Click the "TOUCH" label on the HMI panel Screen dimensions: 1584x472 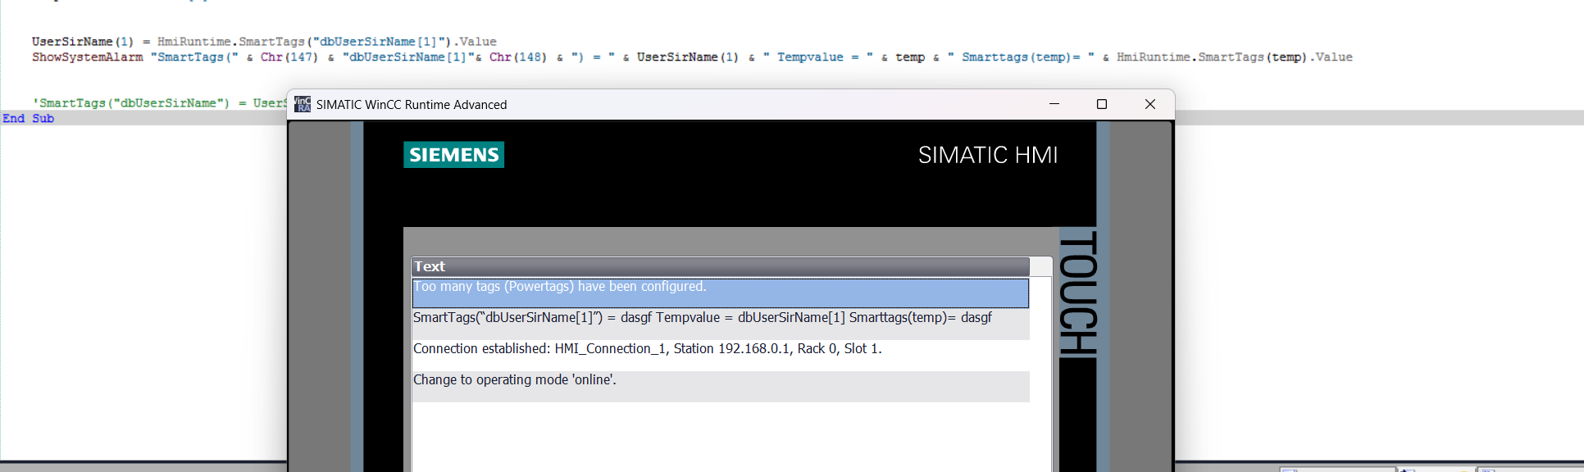1077,293
